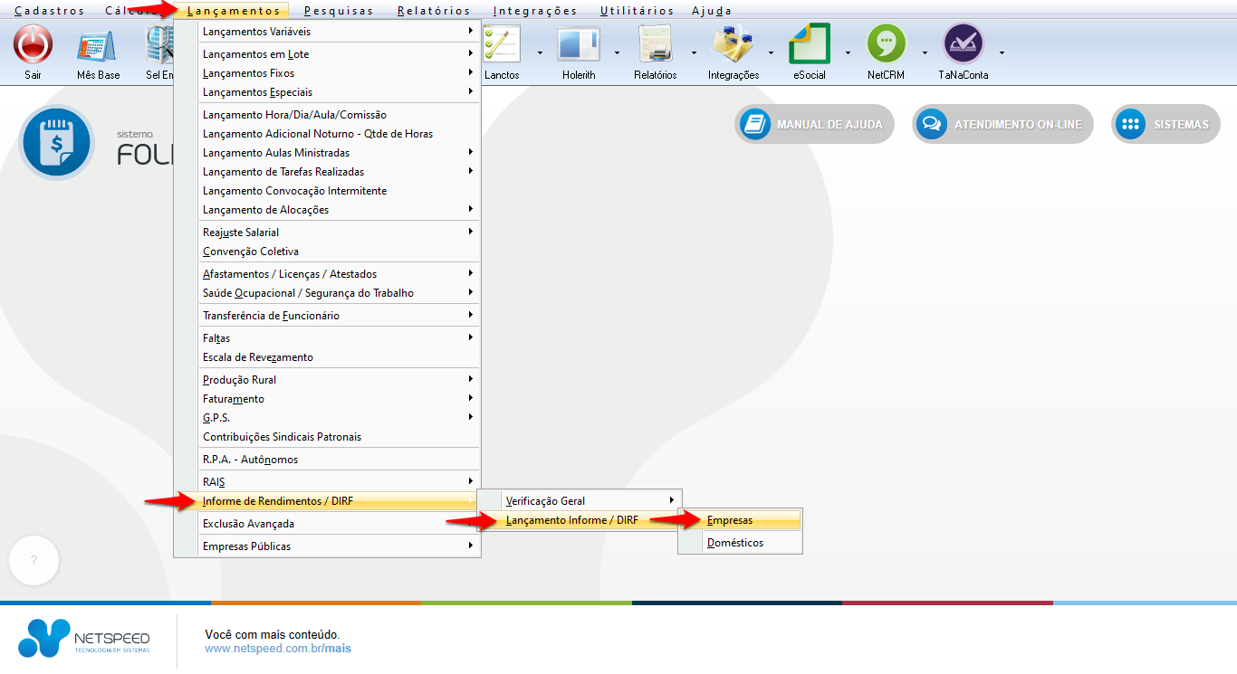Click Convenção Coletiva menu entry
This screenshot has height=674, width=1237.
pyautogui.click(x=251, y=252)
